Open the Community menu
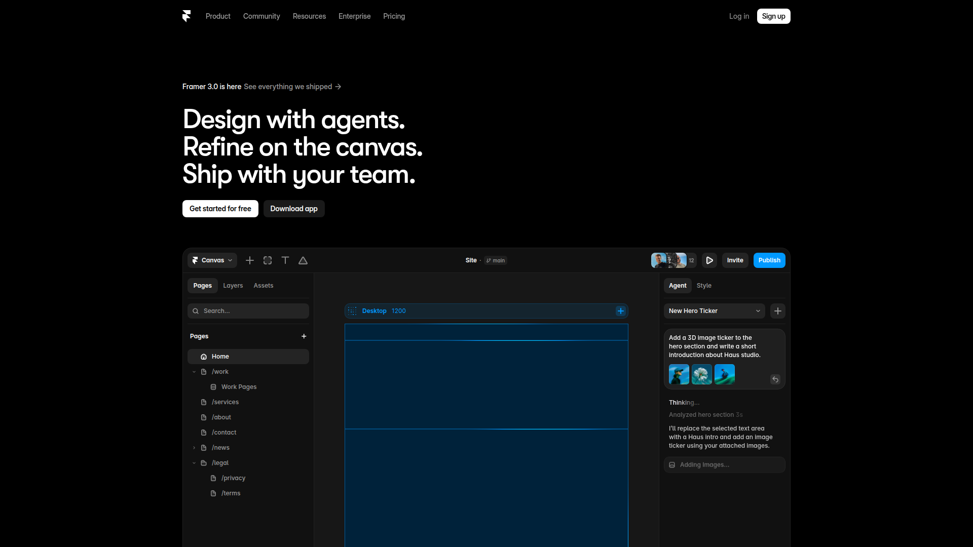The width and height of the screenshot is (973, 547). 261,16
